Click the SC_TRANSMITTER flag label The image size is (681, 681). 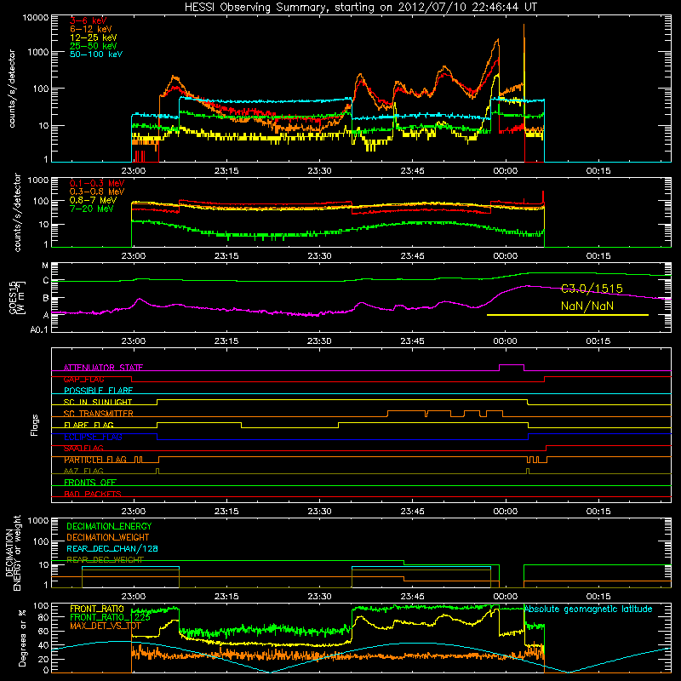click(x=98, y=414)
